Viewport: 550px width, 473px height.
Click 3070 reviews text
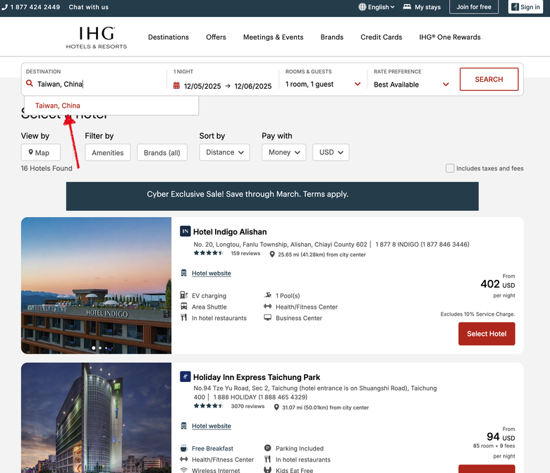248,406
